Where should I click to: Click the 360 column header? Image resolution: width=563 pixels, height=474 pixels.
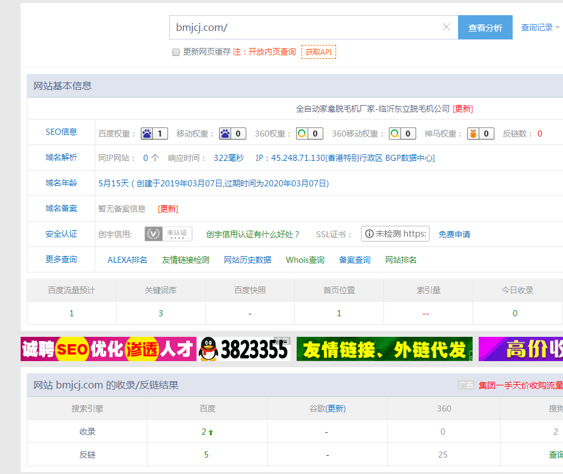pyautogui.click(x=444, y=408)
